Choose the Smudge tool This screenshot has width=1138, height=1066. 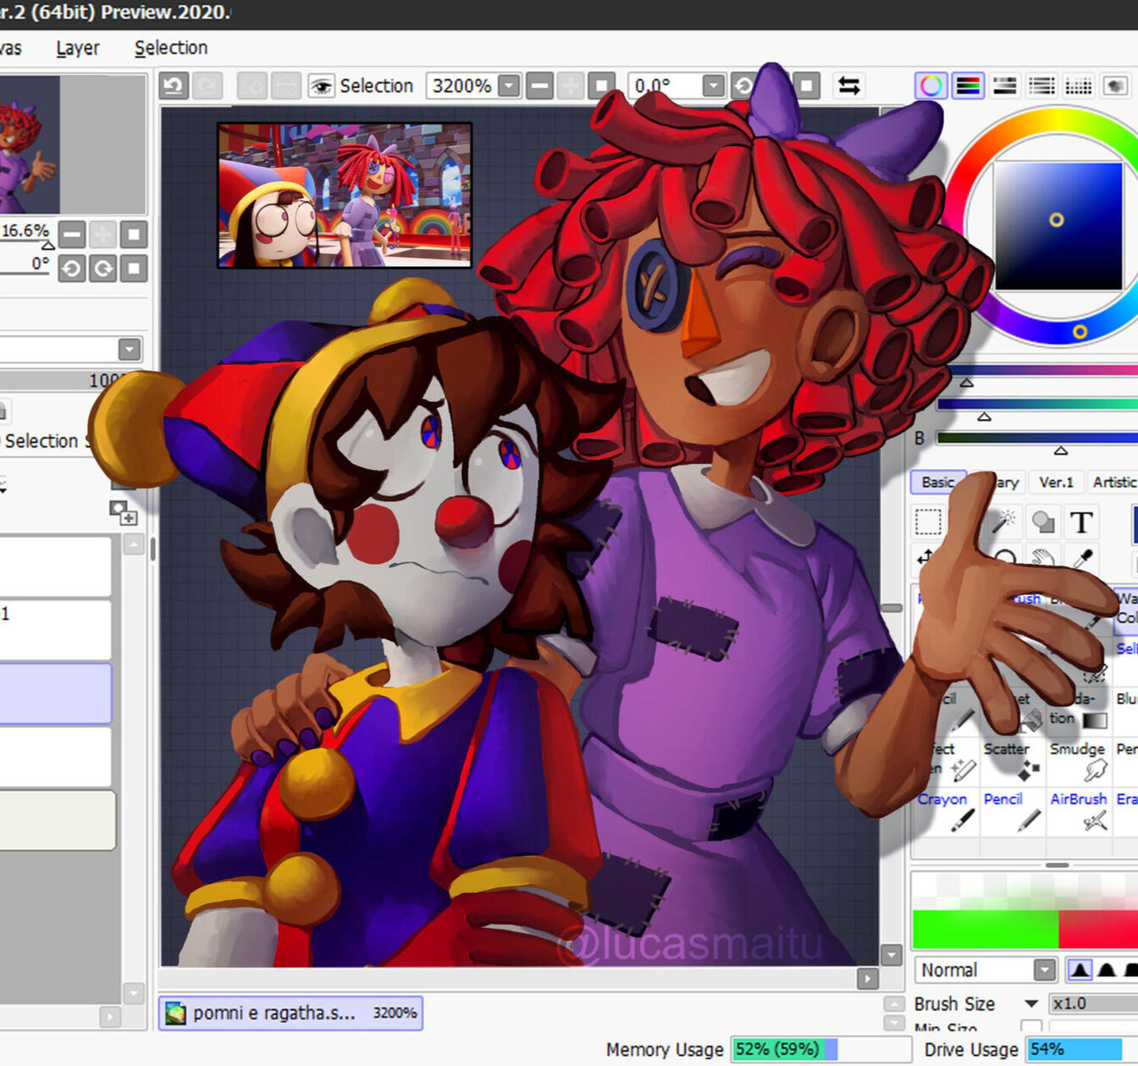(1079, 760)
